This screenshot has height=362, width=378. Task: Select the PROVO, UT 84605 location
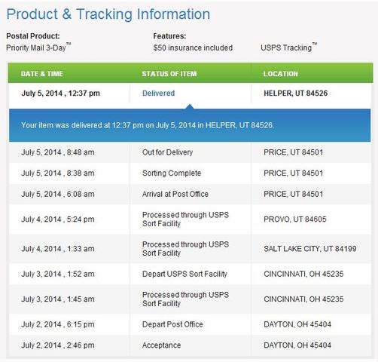(295, 219)
